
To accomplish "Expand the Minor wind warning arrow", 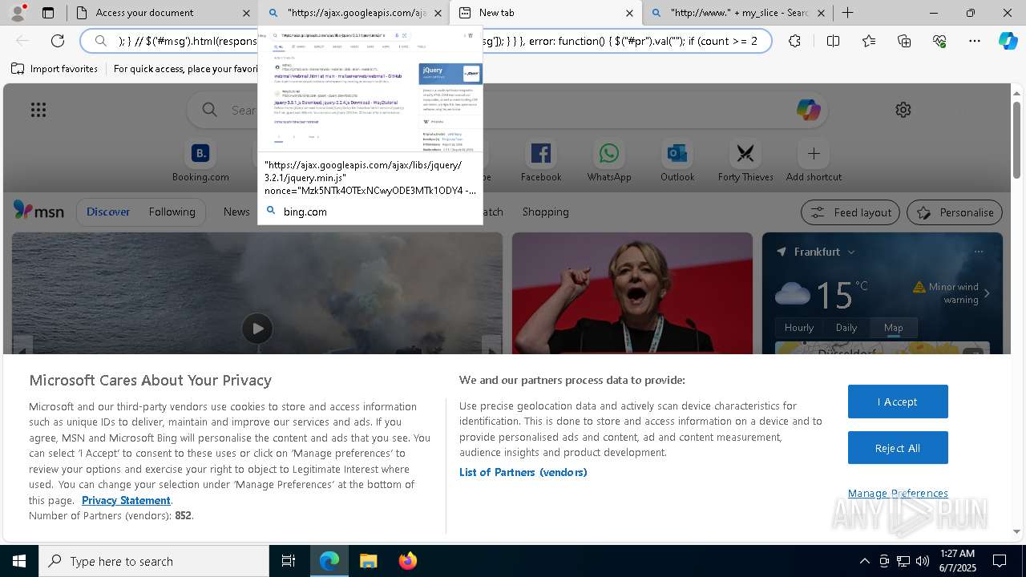I will [987, 293].
